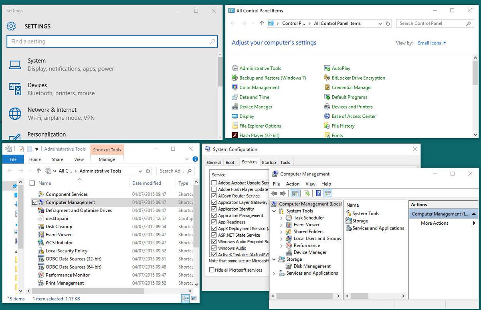Open BitLocker Drive Encryption icon

click(x=327, y=78)
